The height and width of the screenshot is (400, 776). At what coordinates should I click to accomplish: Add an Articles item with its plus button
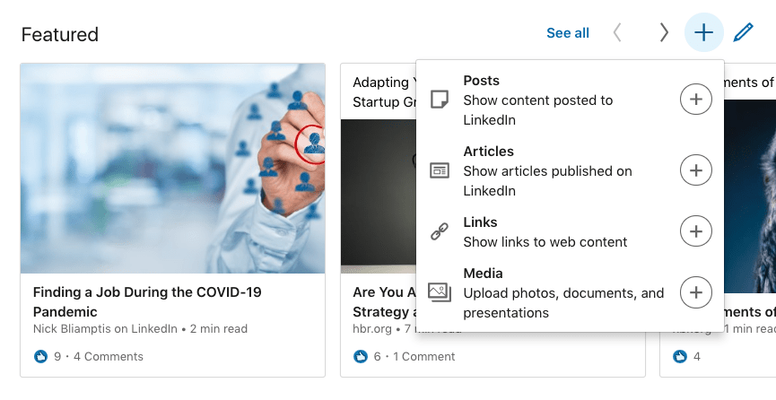tap(696, 170)
